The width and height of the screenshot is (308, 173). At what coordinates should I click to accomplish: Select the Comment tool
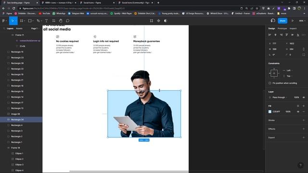(67, 21)
